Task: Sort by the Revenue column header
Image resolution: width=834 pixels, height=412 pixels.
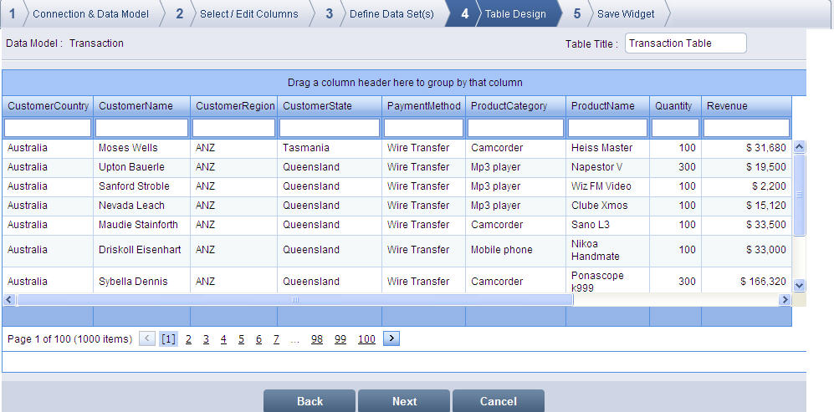Action: [727, 106]
